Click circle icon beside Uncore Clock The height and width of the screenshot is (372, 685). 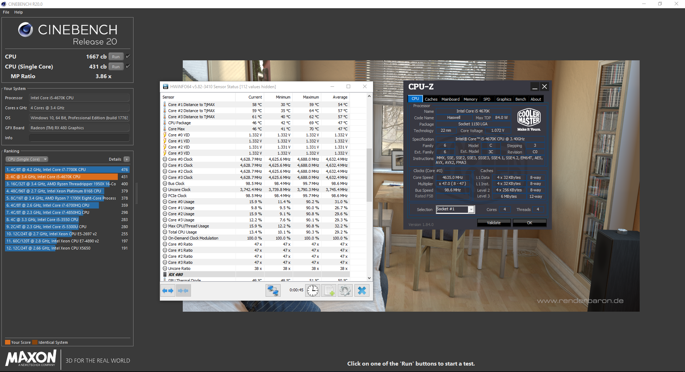[x=165, y=190]
